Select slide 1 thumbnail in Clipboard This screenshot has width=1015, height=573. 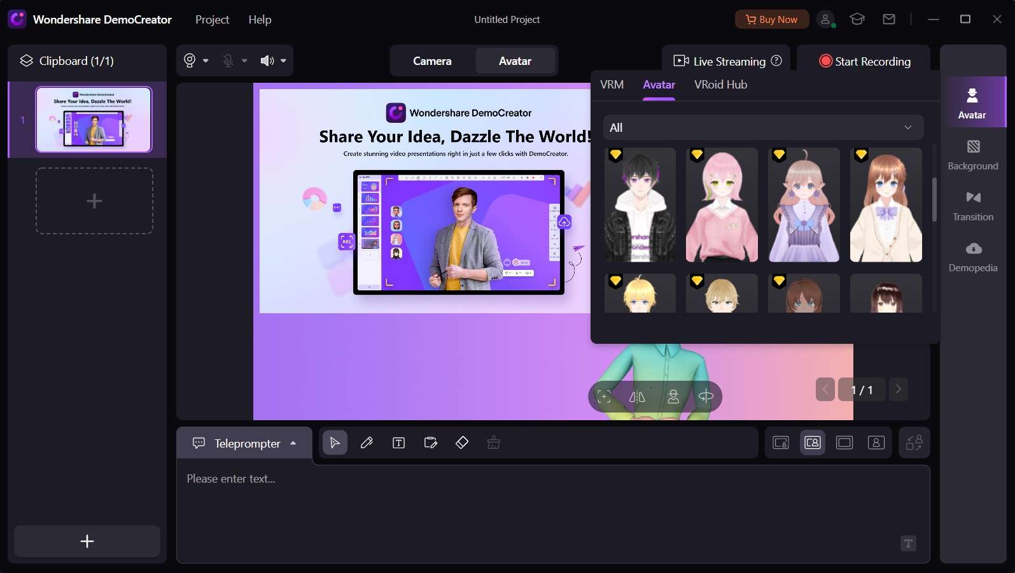click(94, 120)
